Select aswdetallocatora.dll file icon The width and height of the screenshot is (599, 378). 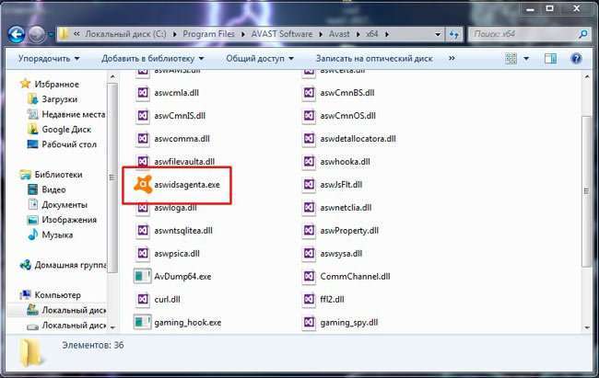(x=309, y=139)
